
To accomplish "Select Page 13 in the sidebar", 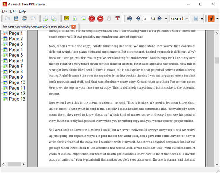I will click(x=17, y=99).
